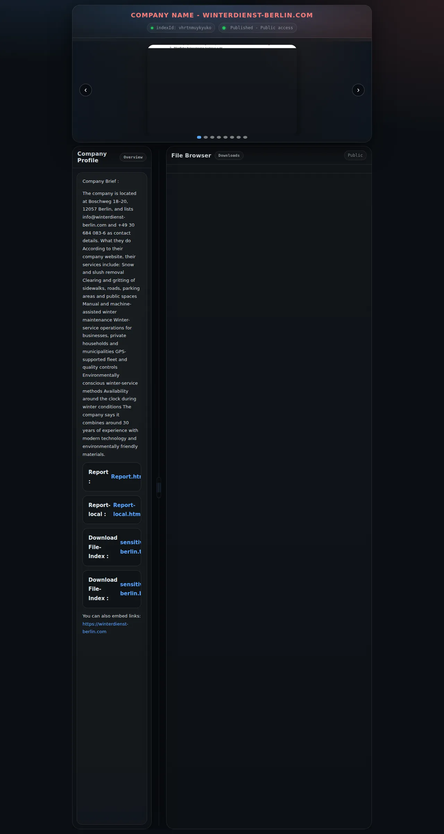The image size is (444, 834).
Task: Grab the vertical panel divider handle
Action: point(159,488)
